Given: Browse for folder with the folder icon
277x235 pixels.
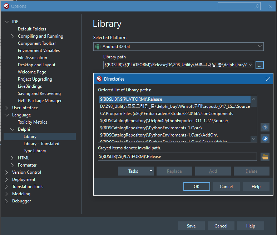Looking at the screenshot, I should coord(265,157).
